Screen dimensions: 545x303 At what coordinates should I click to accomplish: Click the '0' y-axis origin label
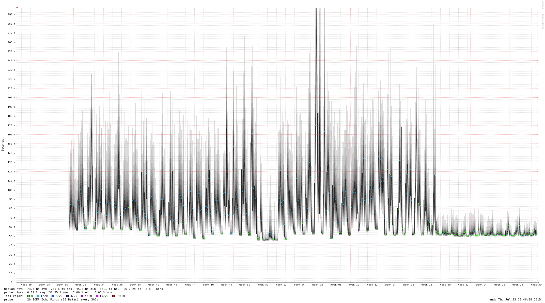[x=11, y=282]
